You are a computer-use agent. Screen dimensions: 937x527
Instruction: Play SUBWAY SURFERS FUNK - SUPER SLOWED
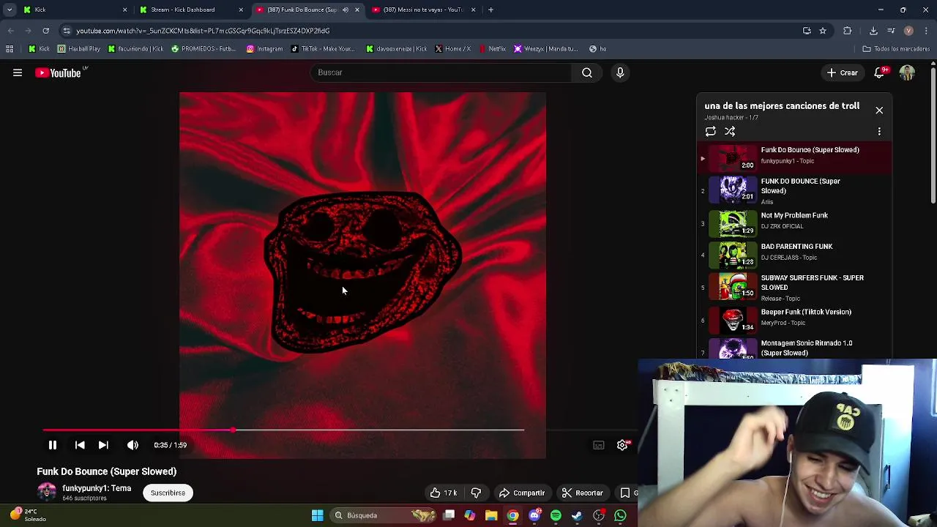(x=794, y=287)
